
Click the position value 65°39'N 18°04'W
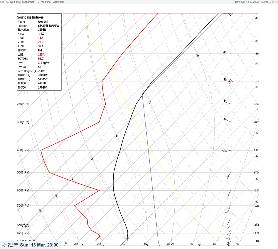[x=49, y=26]
